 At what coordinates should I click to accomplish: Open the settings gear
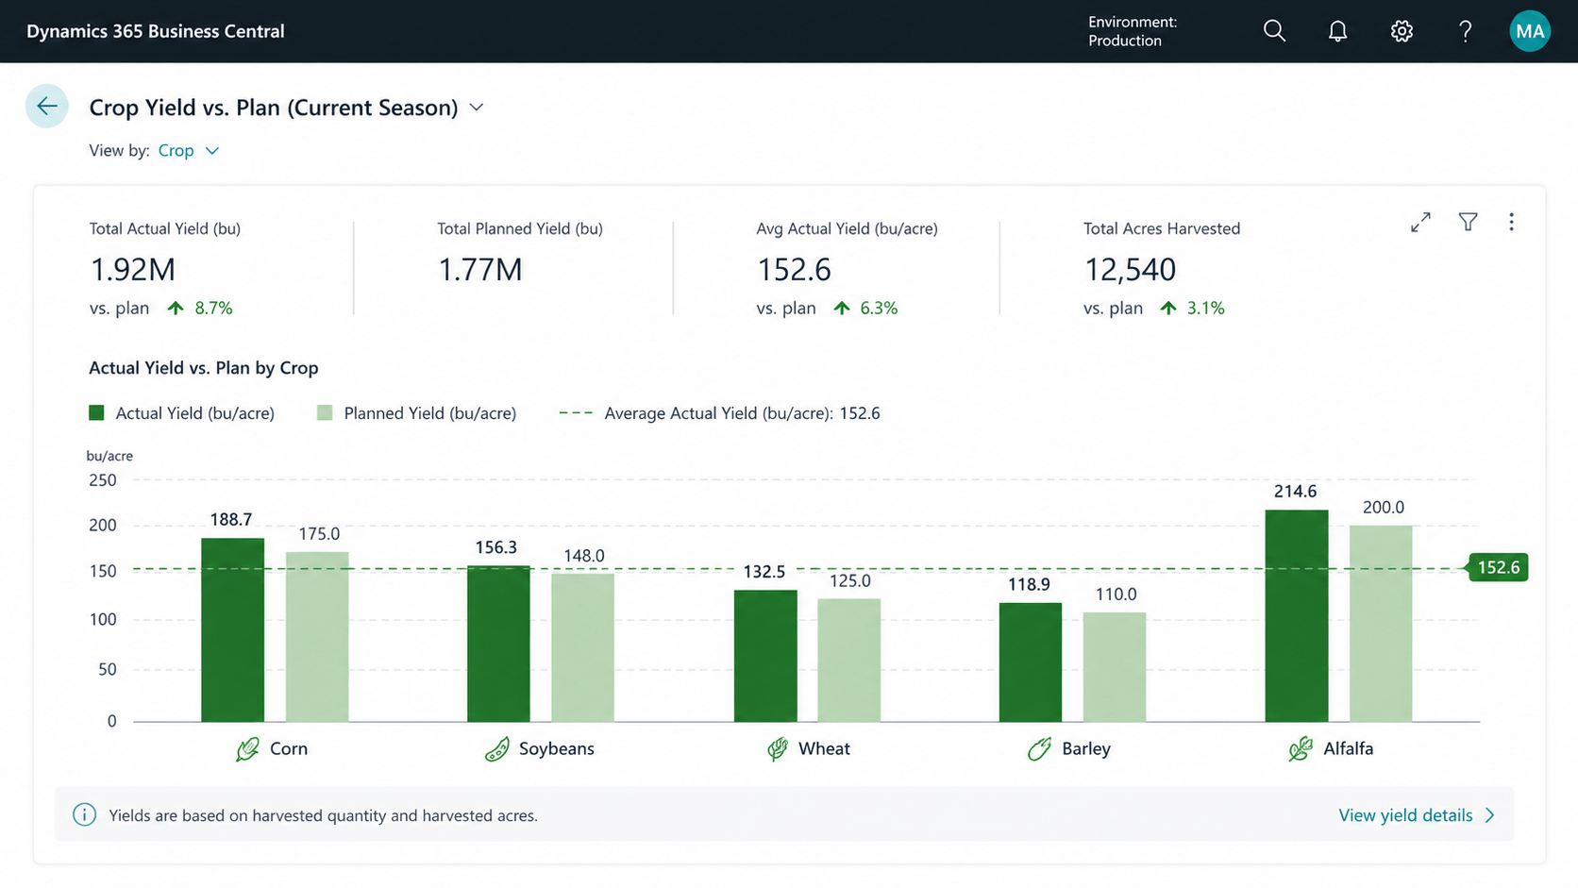click(1402, 31)
